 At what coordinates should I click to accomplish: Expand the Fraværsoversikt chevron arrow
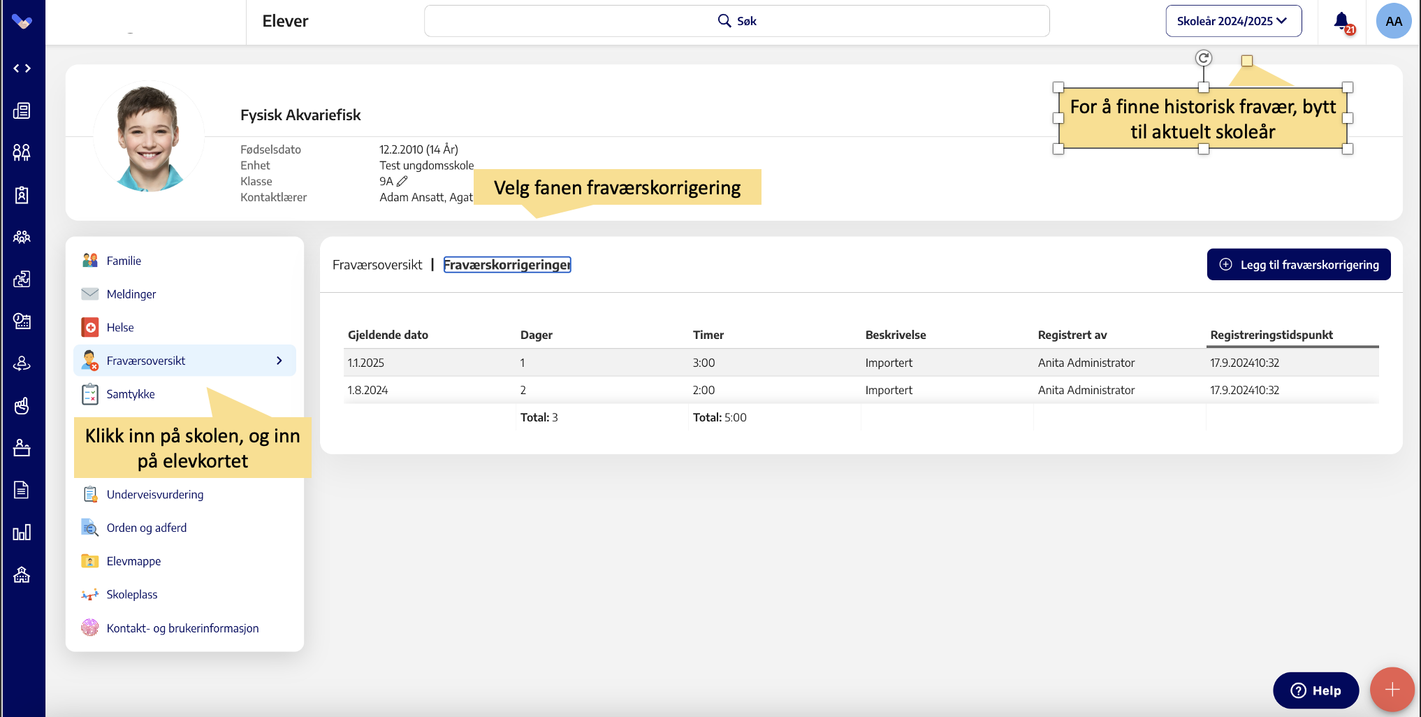tap(279, 361)
